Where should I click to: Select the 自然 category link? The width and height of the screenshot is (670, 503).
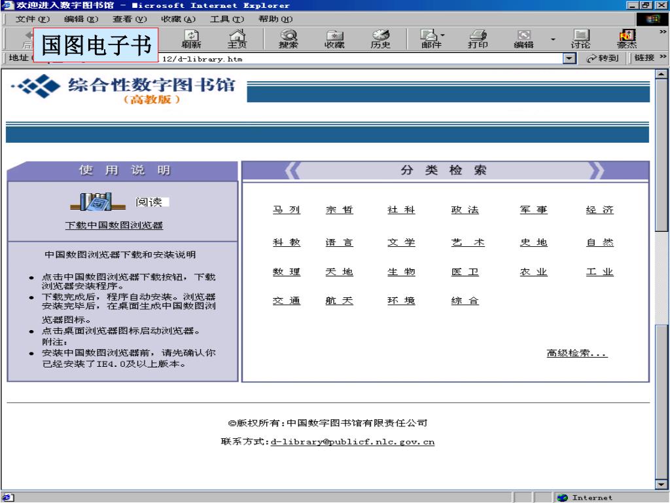click(599, 242)
